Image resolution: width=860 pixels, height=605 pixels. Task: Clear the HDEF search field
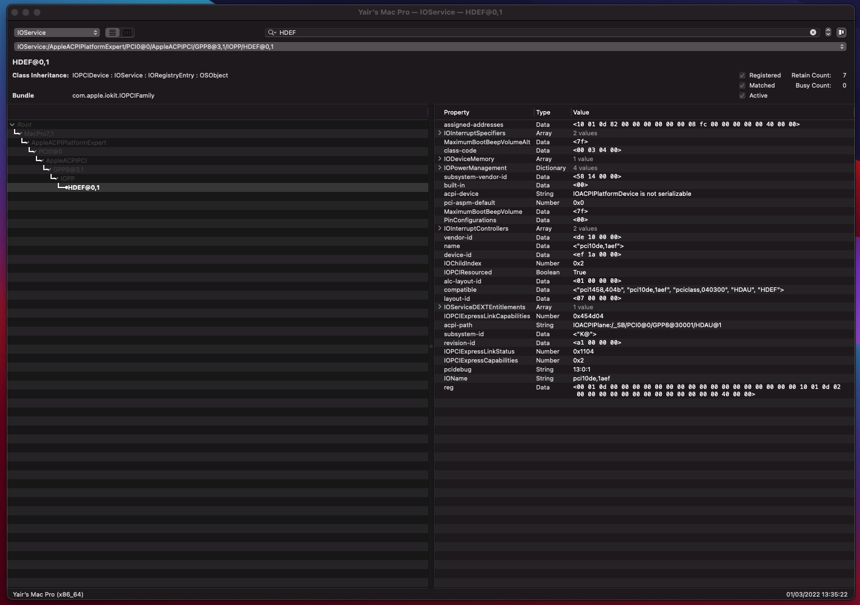point(812,33)
